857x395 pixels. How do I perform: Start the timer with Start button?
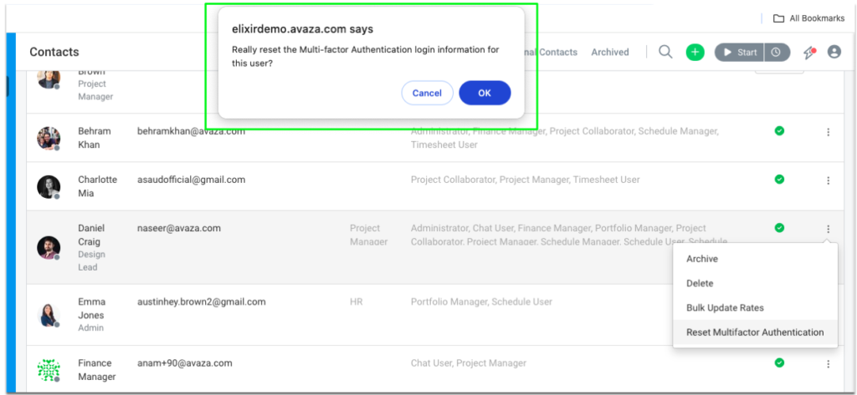click(x=739, y=52)
